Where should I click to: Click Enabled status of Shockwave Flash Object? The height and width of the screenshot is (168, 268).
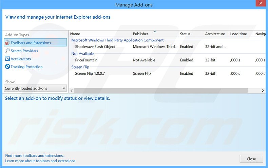(187, 47)
